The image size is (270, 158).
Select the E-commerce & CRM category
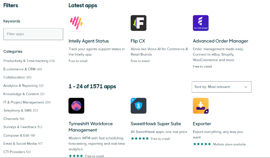pyautogui.click(x=20, y=69)
